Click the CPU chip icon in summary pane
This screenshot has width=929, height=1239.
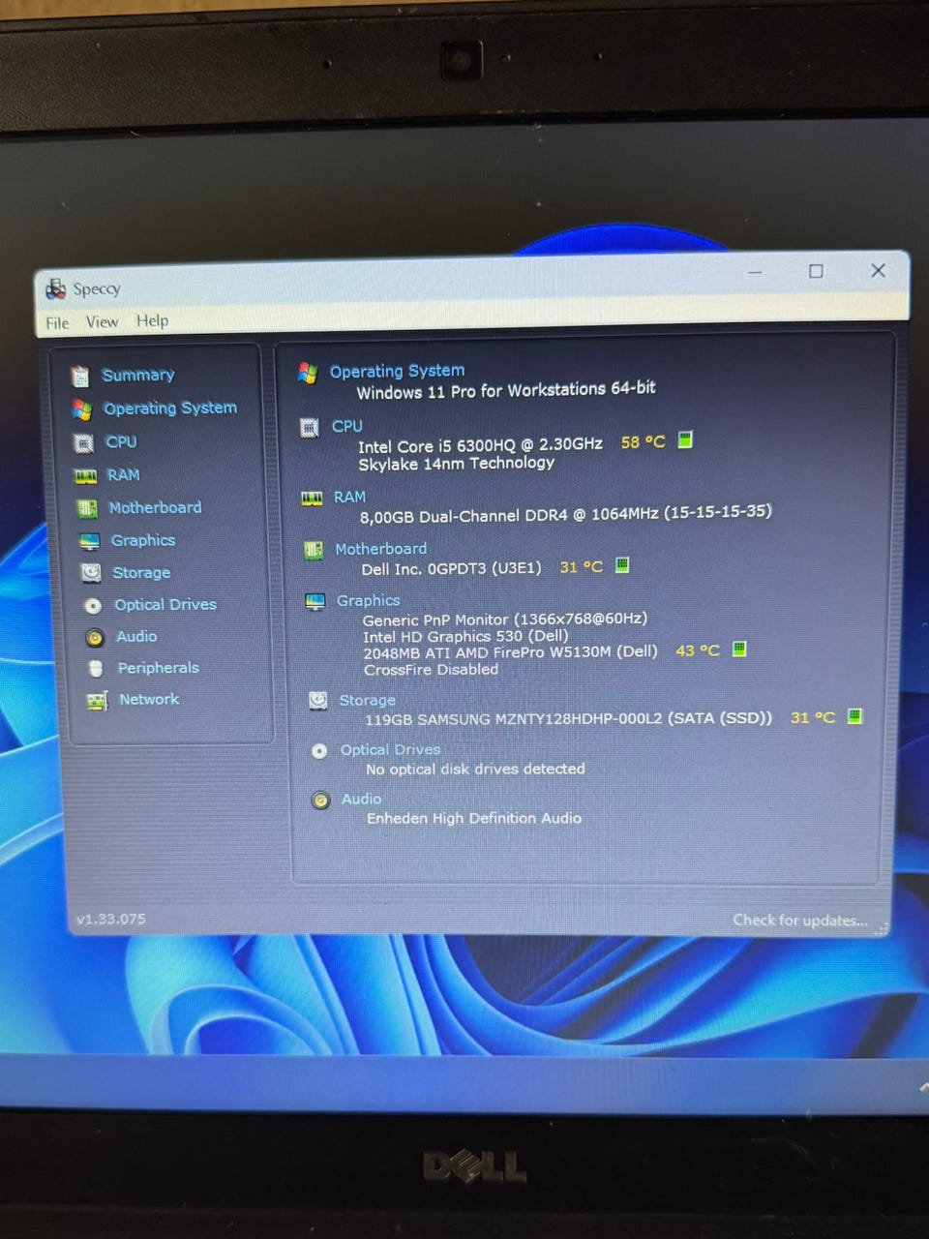click(310, 428)
